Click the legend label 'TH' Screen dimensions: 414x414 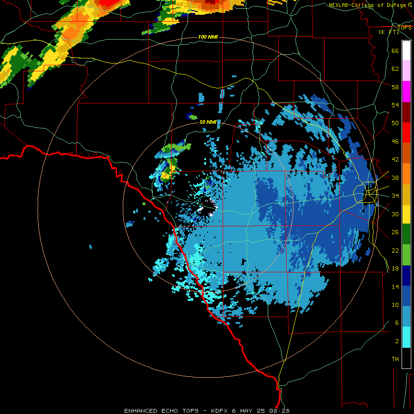395,359
